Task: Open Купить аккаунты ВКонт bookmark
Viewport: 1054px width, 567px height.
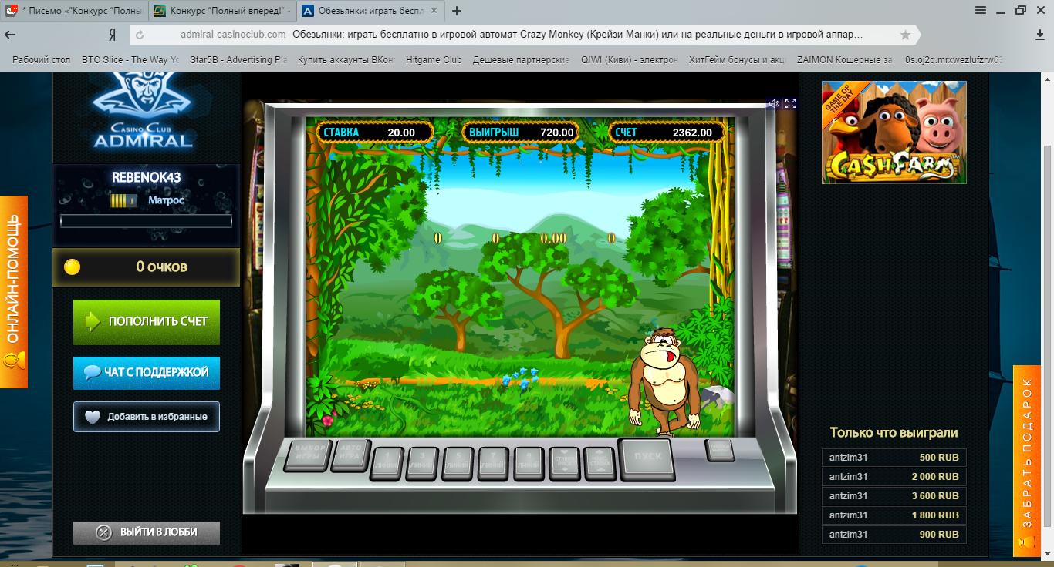Action: point(346,59)
